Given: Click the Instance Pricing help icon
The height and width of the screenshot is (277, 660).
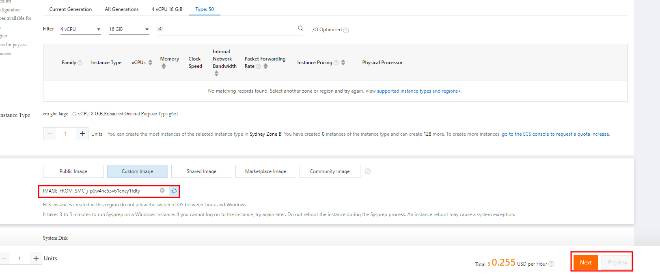Looking at the screenshot, I should coord(336,63).
